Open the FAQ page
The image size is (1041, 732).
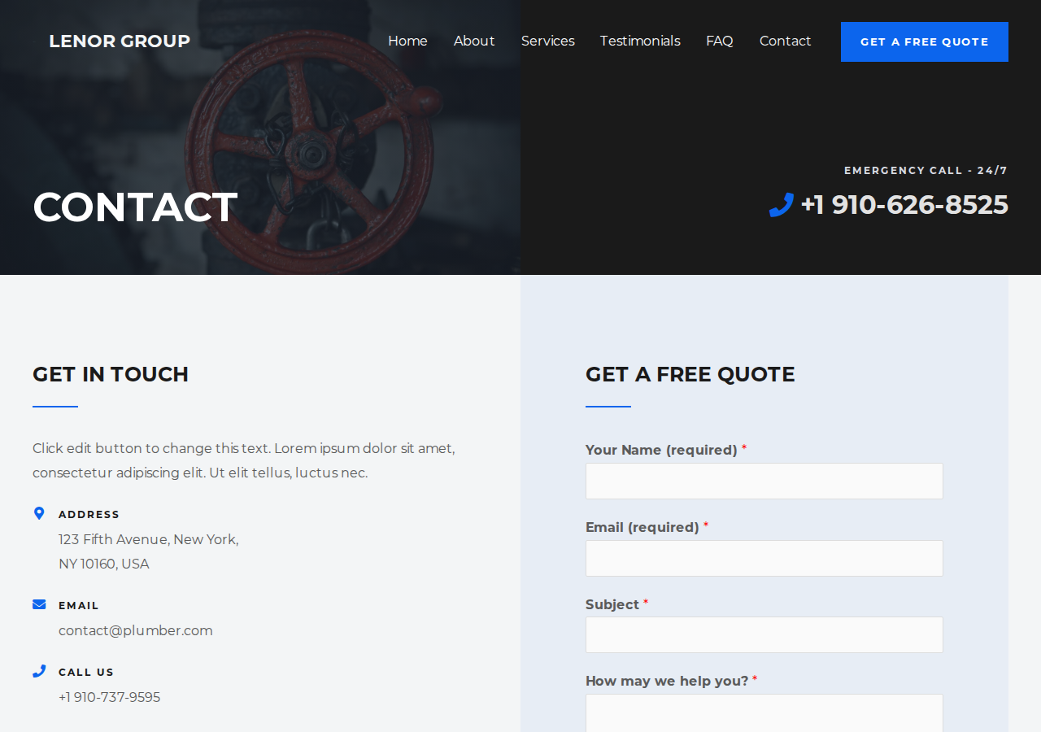(720, 41)
